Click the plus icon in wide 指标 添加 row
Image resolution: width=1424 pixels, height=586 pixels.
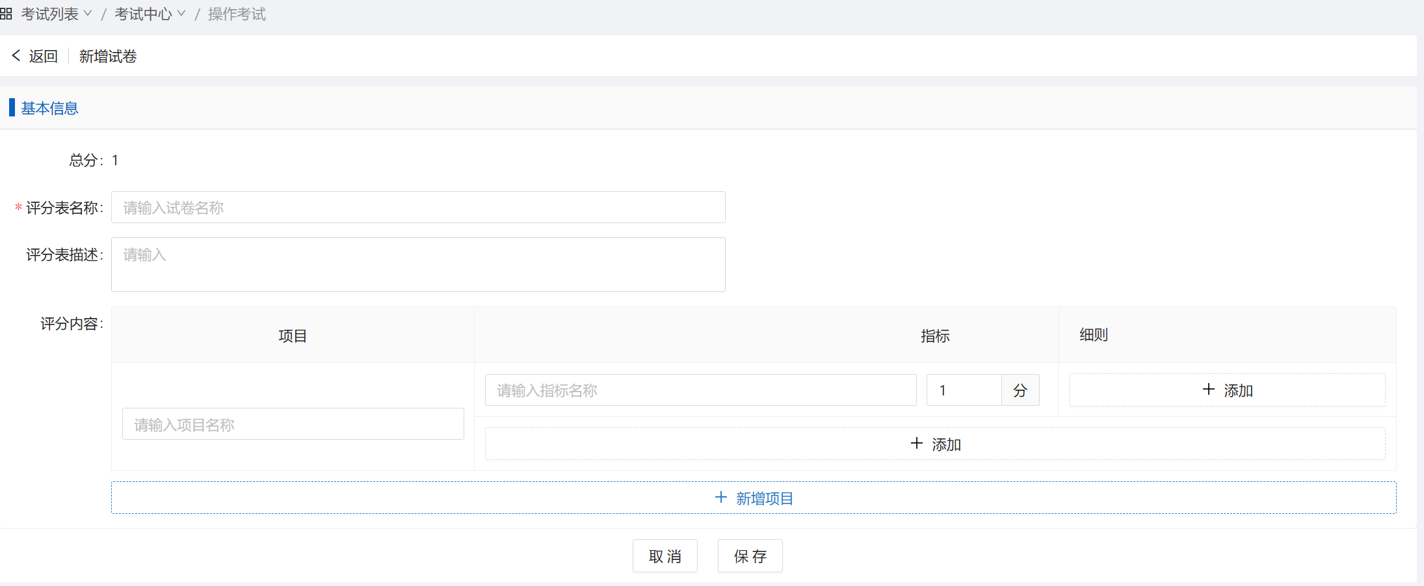tap(916, 444)
